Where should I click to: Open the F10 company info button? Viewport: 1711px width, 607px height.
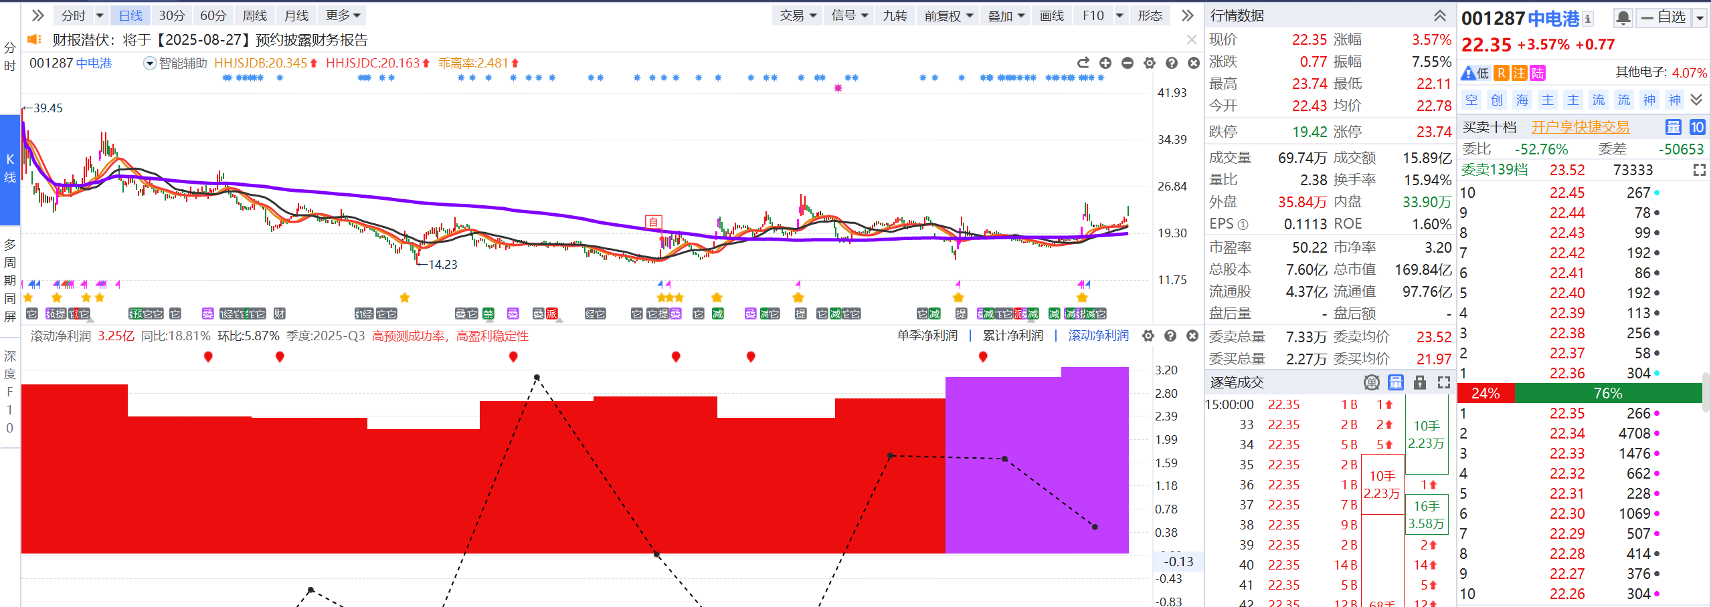1093,15
